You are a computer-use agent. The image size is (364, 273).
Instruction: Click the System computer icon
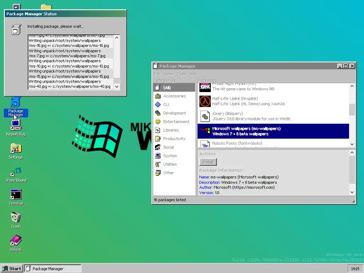click(x=158, y=156)
